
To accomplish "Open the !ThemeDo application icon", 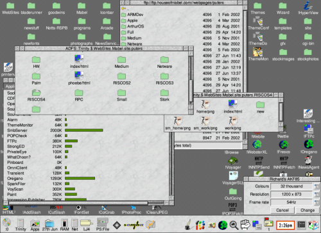I will click(258, 39).
